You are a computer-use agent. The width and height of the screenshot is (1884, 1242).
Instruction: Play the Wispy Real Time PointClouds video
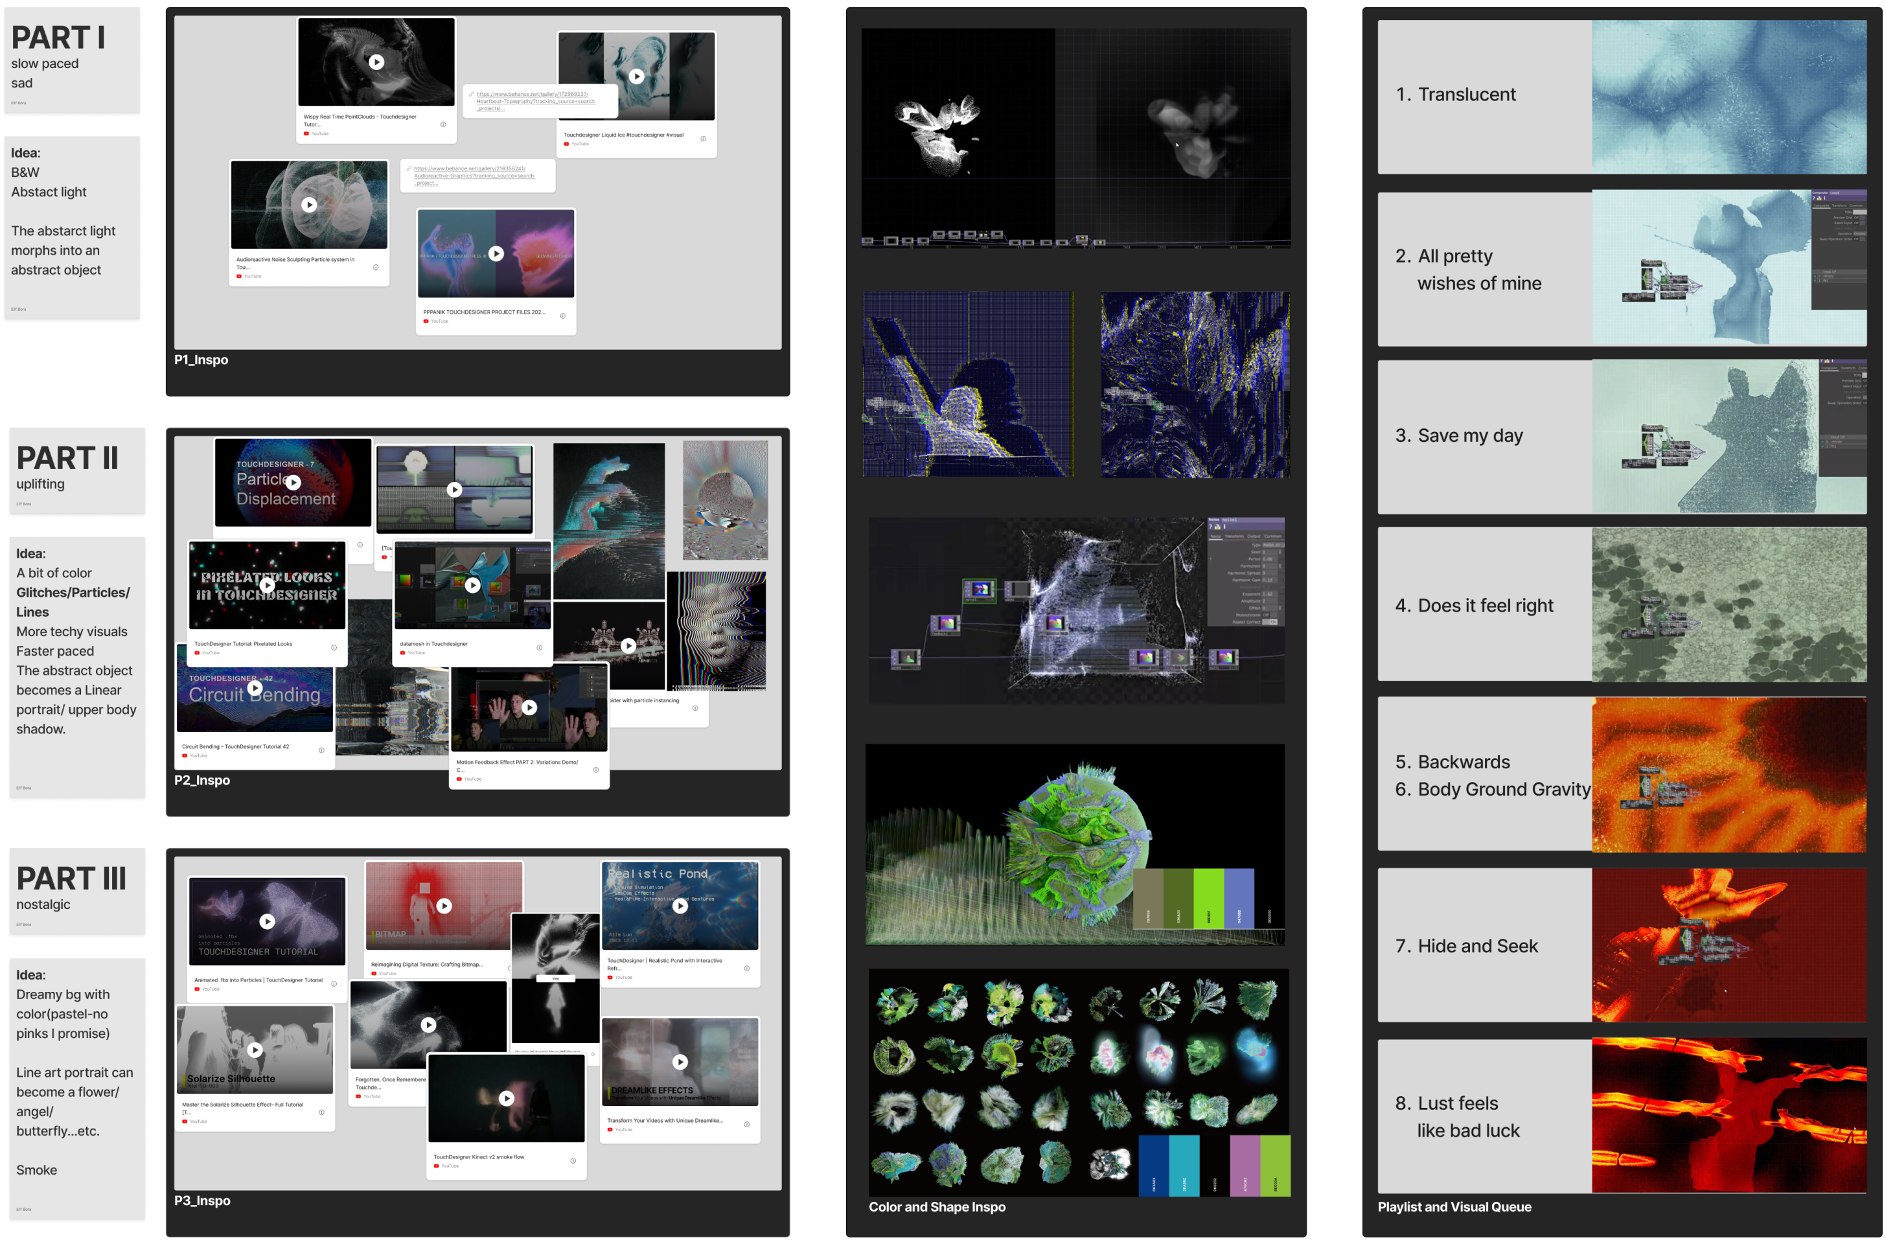(376, 62)
